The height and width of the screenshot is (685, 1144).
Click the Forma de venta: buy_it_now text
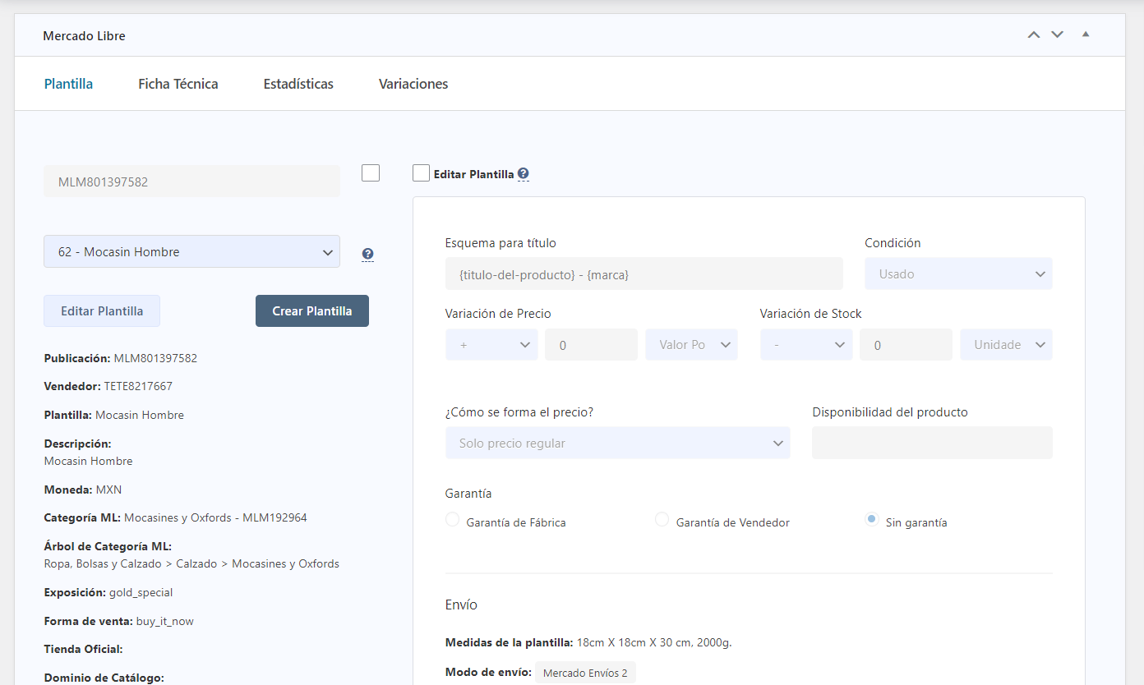[x=119, y=621]
